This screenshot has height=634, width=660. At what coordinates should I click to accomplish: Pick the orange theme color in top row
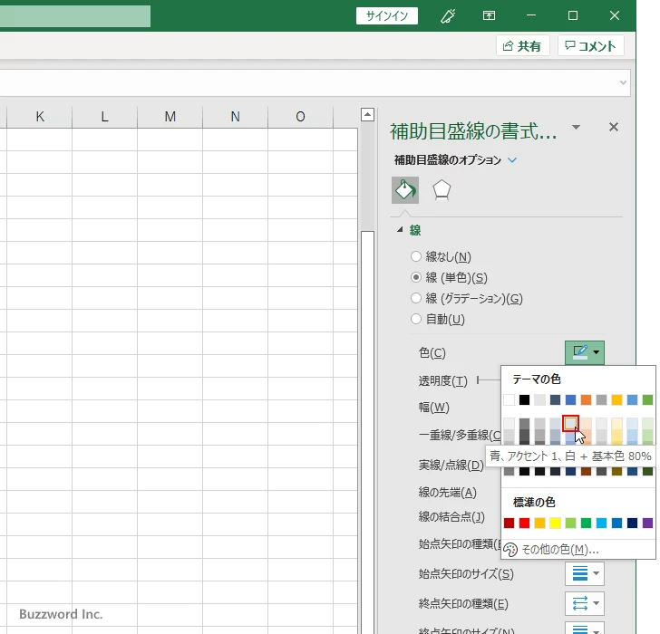tap(586, 399)
